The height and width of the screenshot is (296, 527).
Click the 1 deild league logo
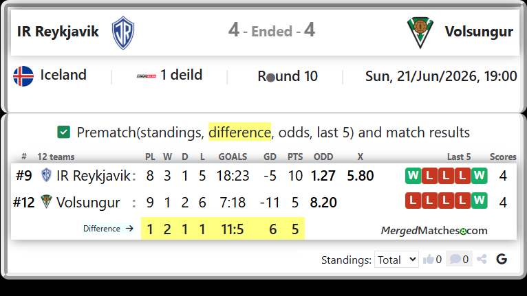tap(147, 76)
